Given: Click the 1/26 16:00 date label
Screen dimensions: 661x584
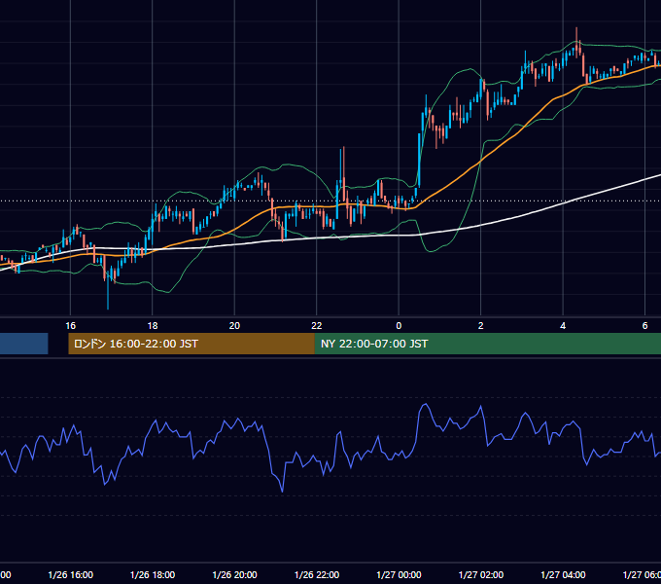Looking at the screenshot, I should [x=70, y=574].
